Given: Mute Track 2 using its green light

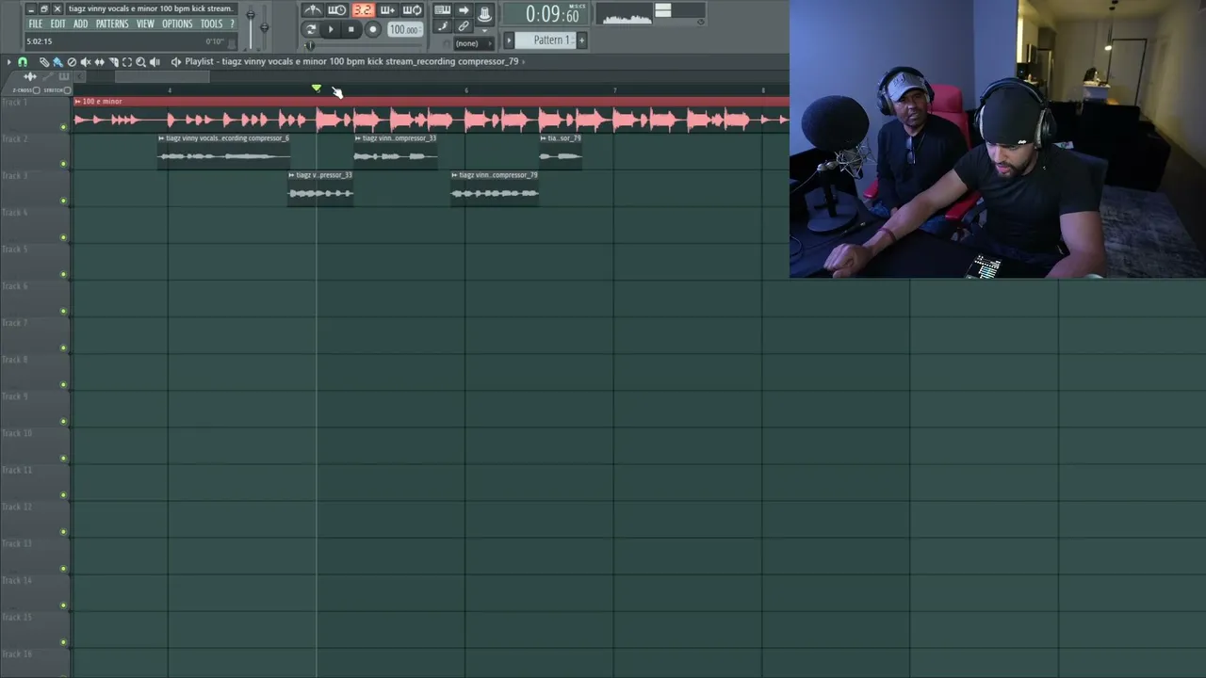Looking at the screenshot, I should 64,164.
